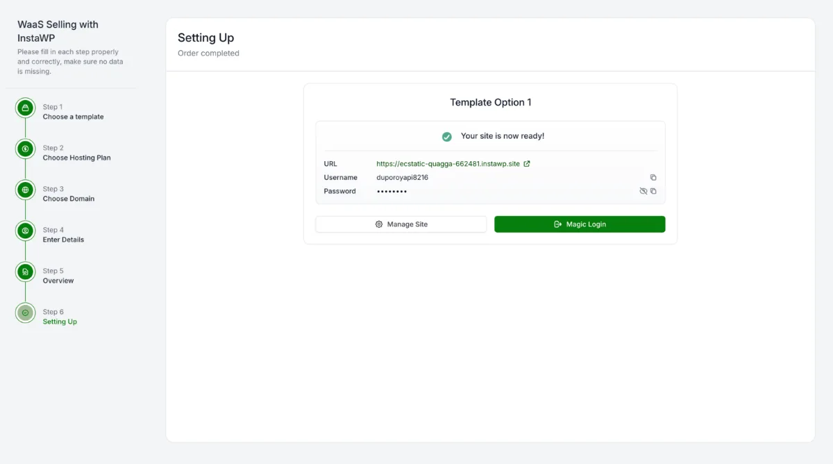Select the Choose Hosting Plan step
833x464 pixels.
[x=76, y=158]
